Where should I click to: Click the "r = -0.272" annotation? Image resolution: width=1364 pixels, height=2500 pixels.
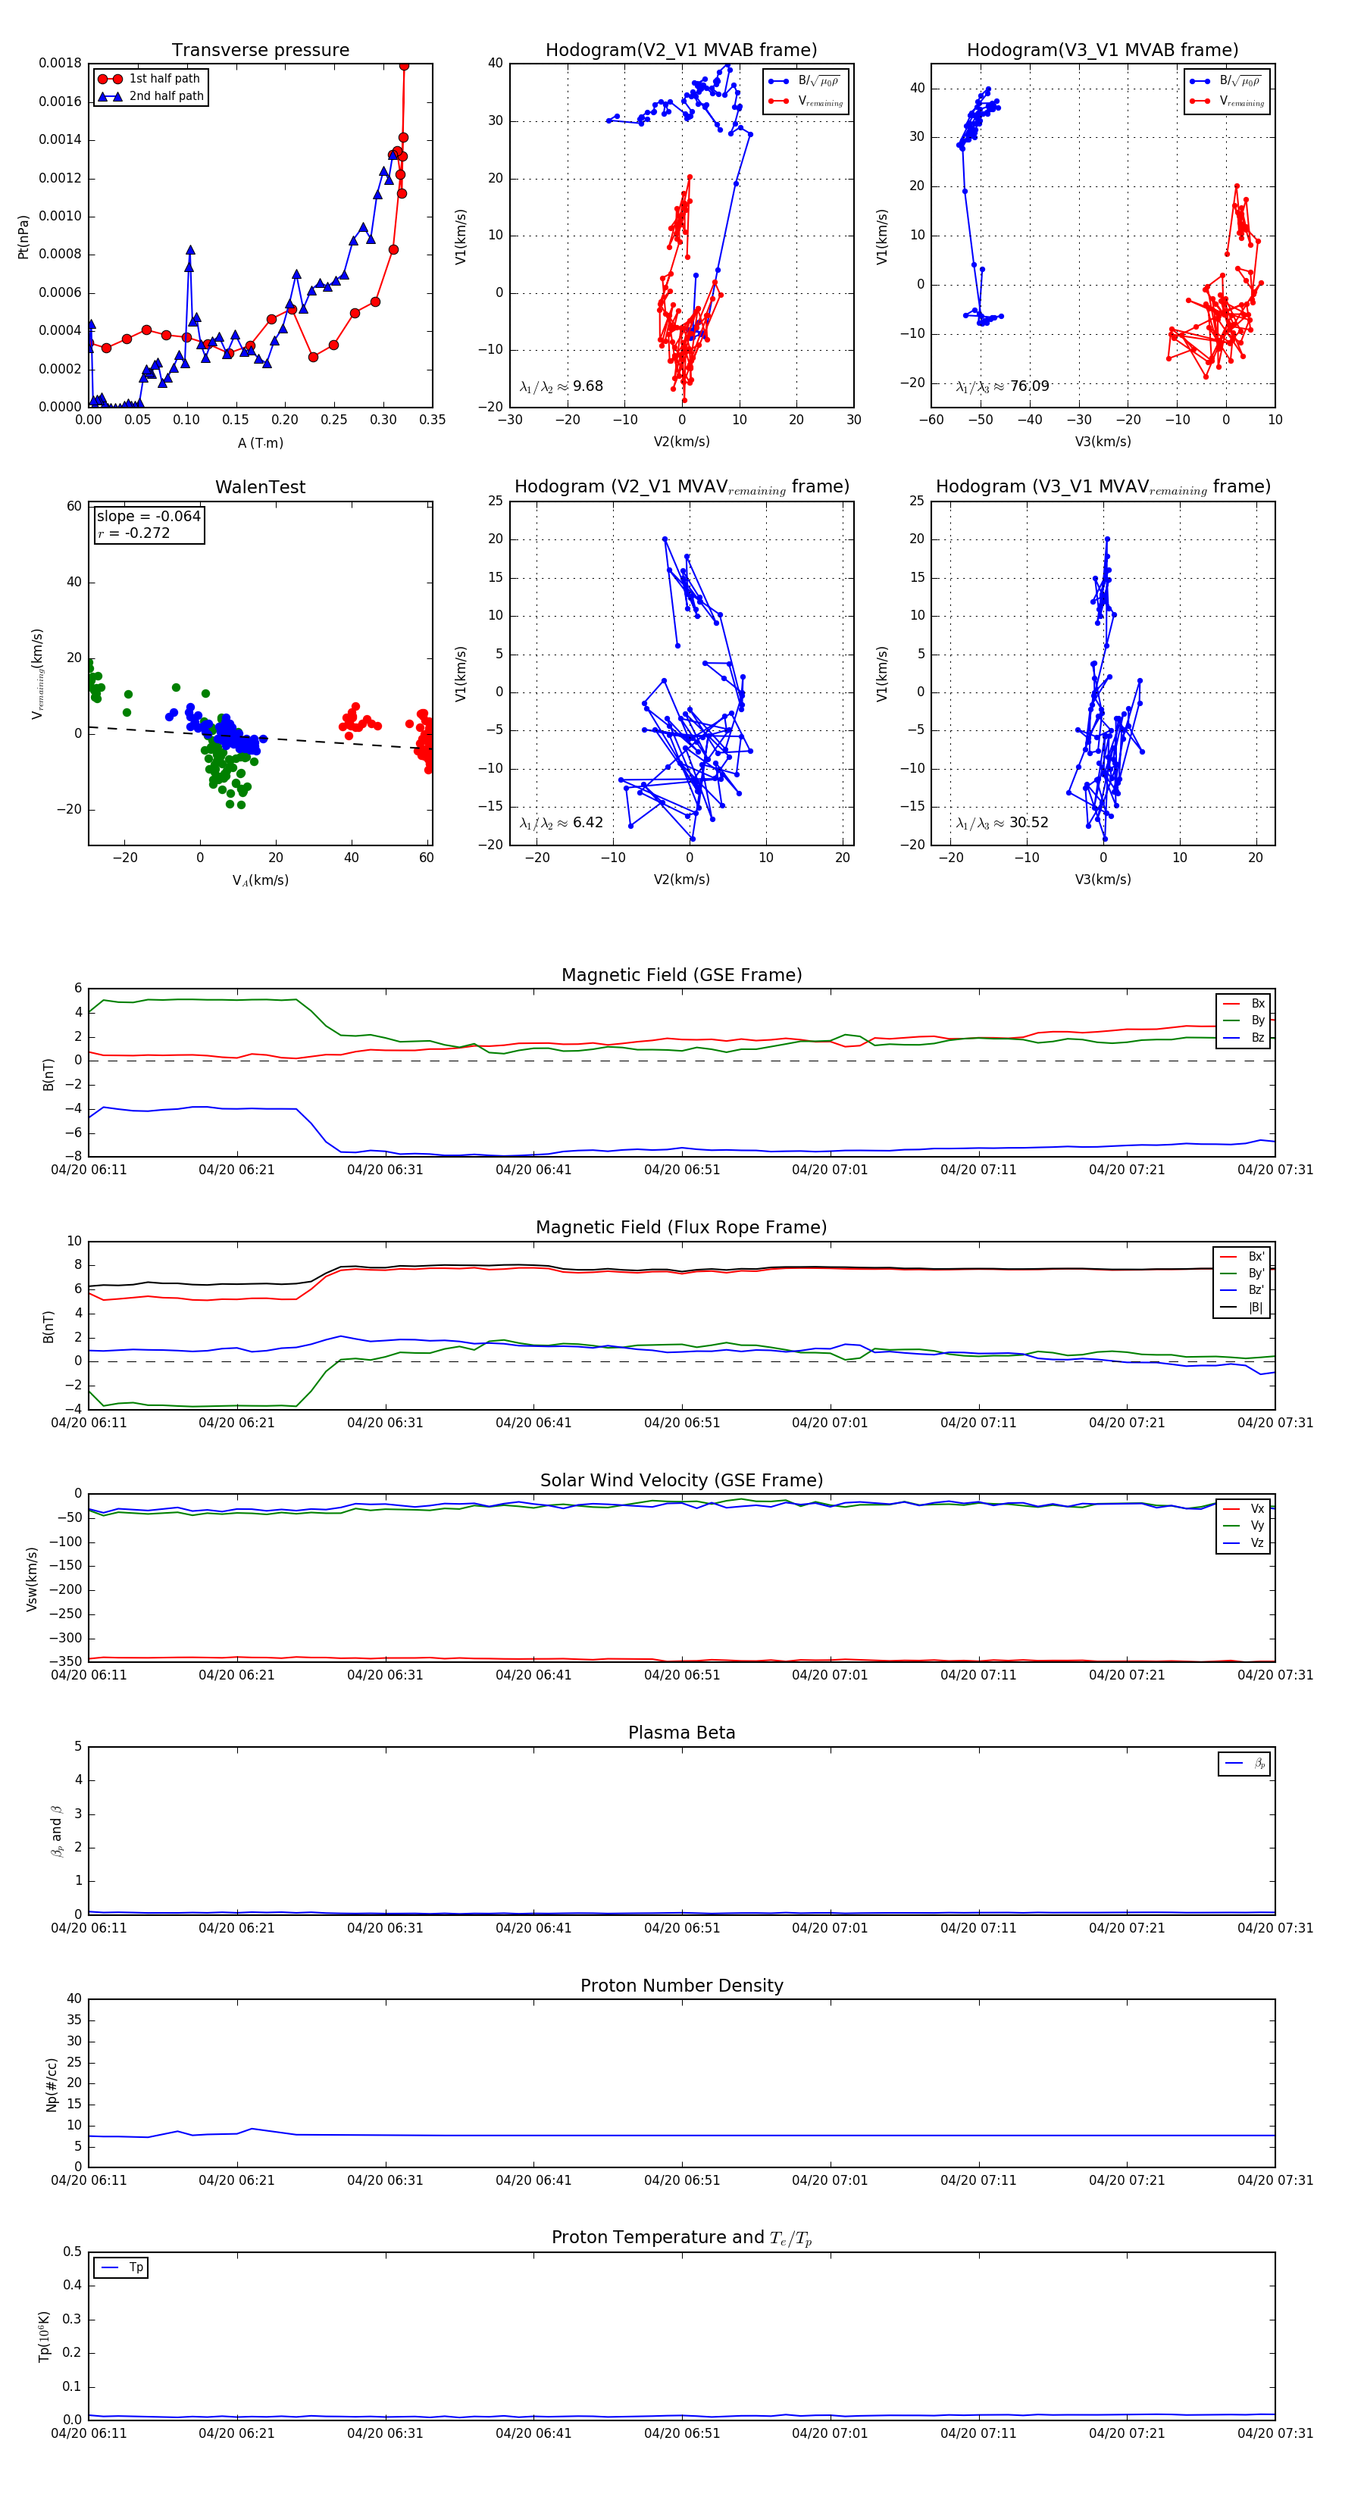pos(134,533)
